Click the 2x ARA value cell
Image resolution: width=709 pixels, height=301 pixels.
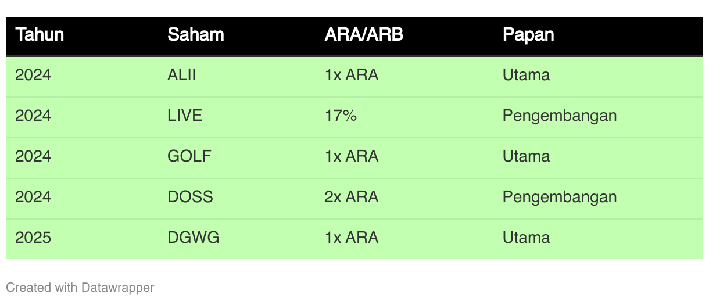coord(352,197)
